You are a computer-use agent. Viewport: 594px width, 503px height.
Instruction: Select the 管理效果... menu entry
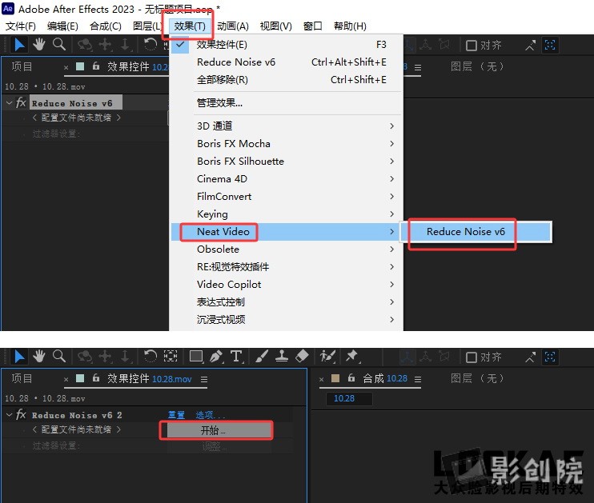coord(219,102)
